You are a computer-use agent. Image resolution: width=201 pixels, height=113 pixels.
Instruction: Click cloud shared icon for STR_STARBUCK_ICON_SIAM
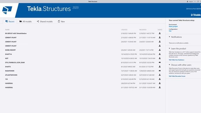tap(160, 62)
